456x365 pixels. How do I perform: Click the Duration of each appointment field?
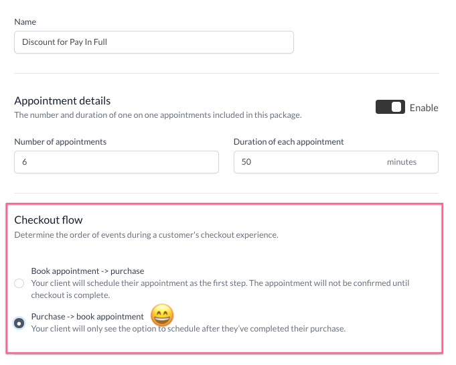[x=308, y=162]
